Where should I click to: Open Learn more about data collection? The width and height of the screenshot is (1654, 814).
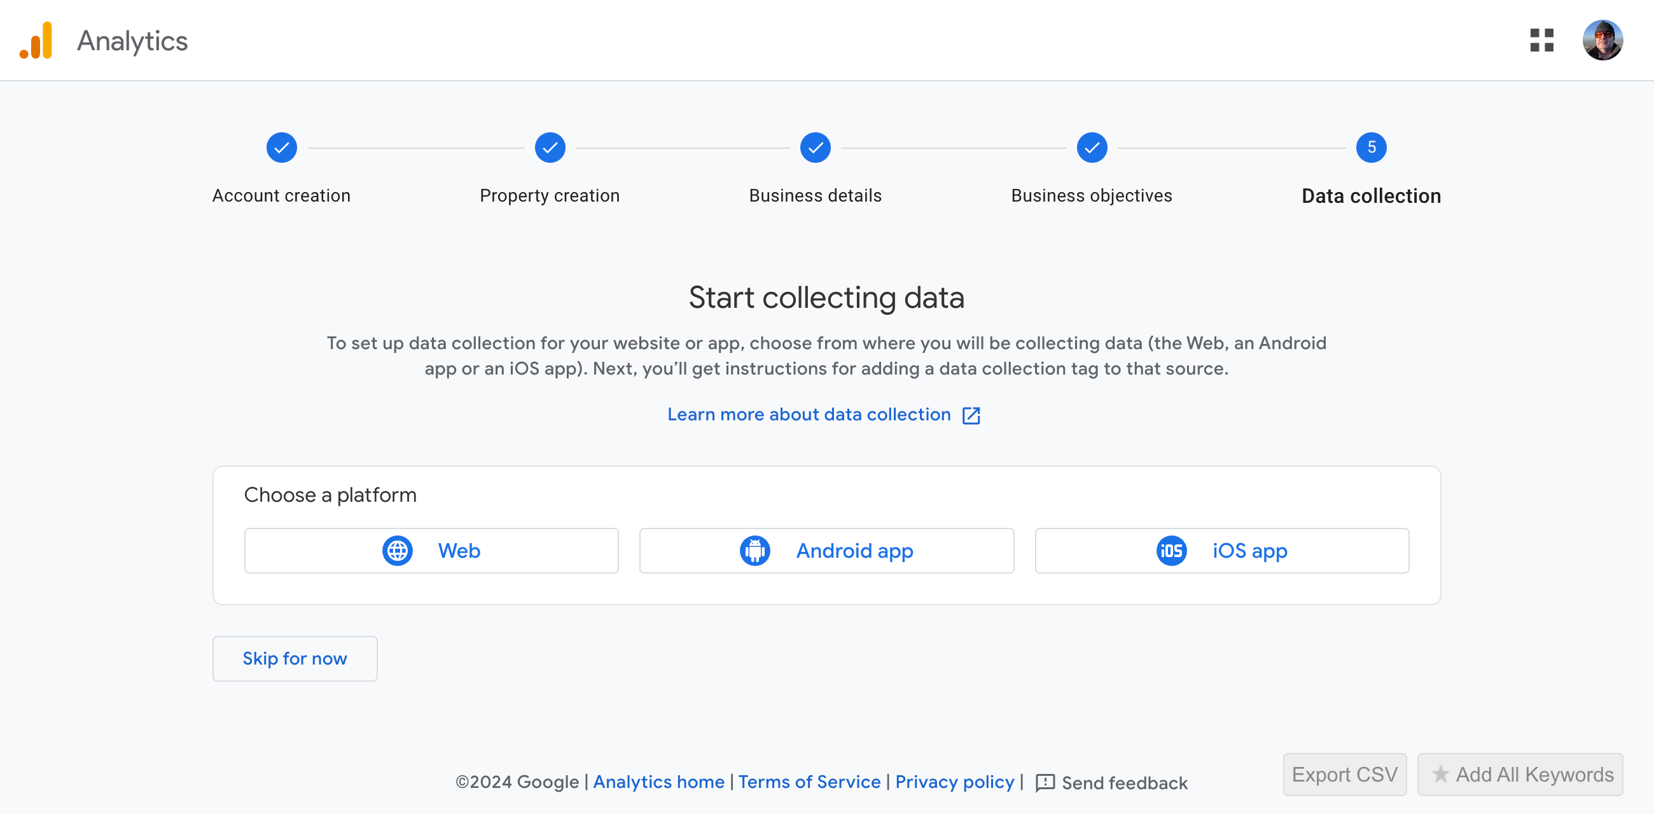tap(809, 415)
